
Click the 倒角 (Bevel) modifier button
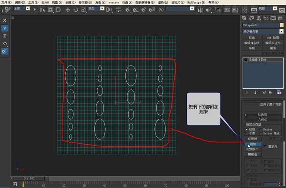pos(273,48)
